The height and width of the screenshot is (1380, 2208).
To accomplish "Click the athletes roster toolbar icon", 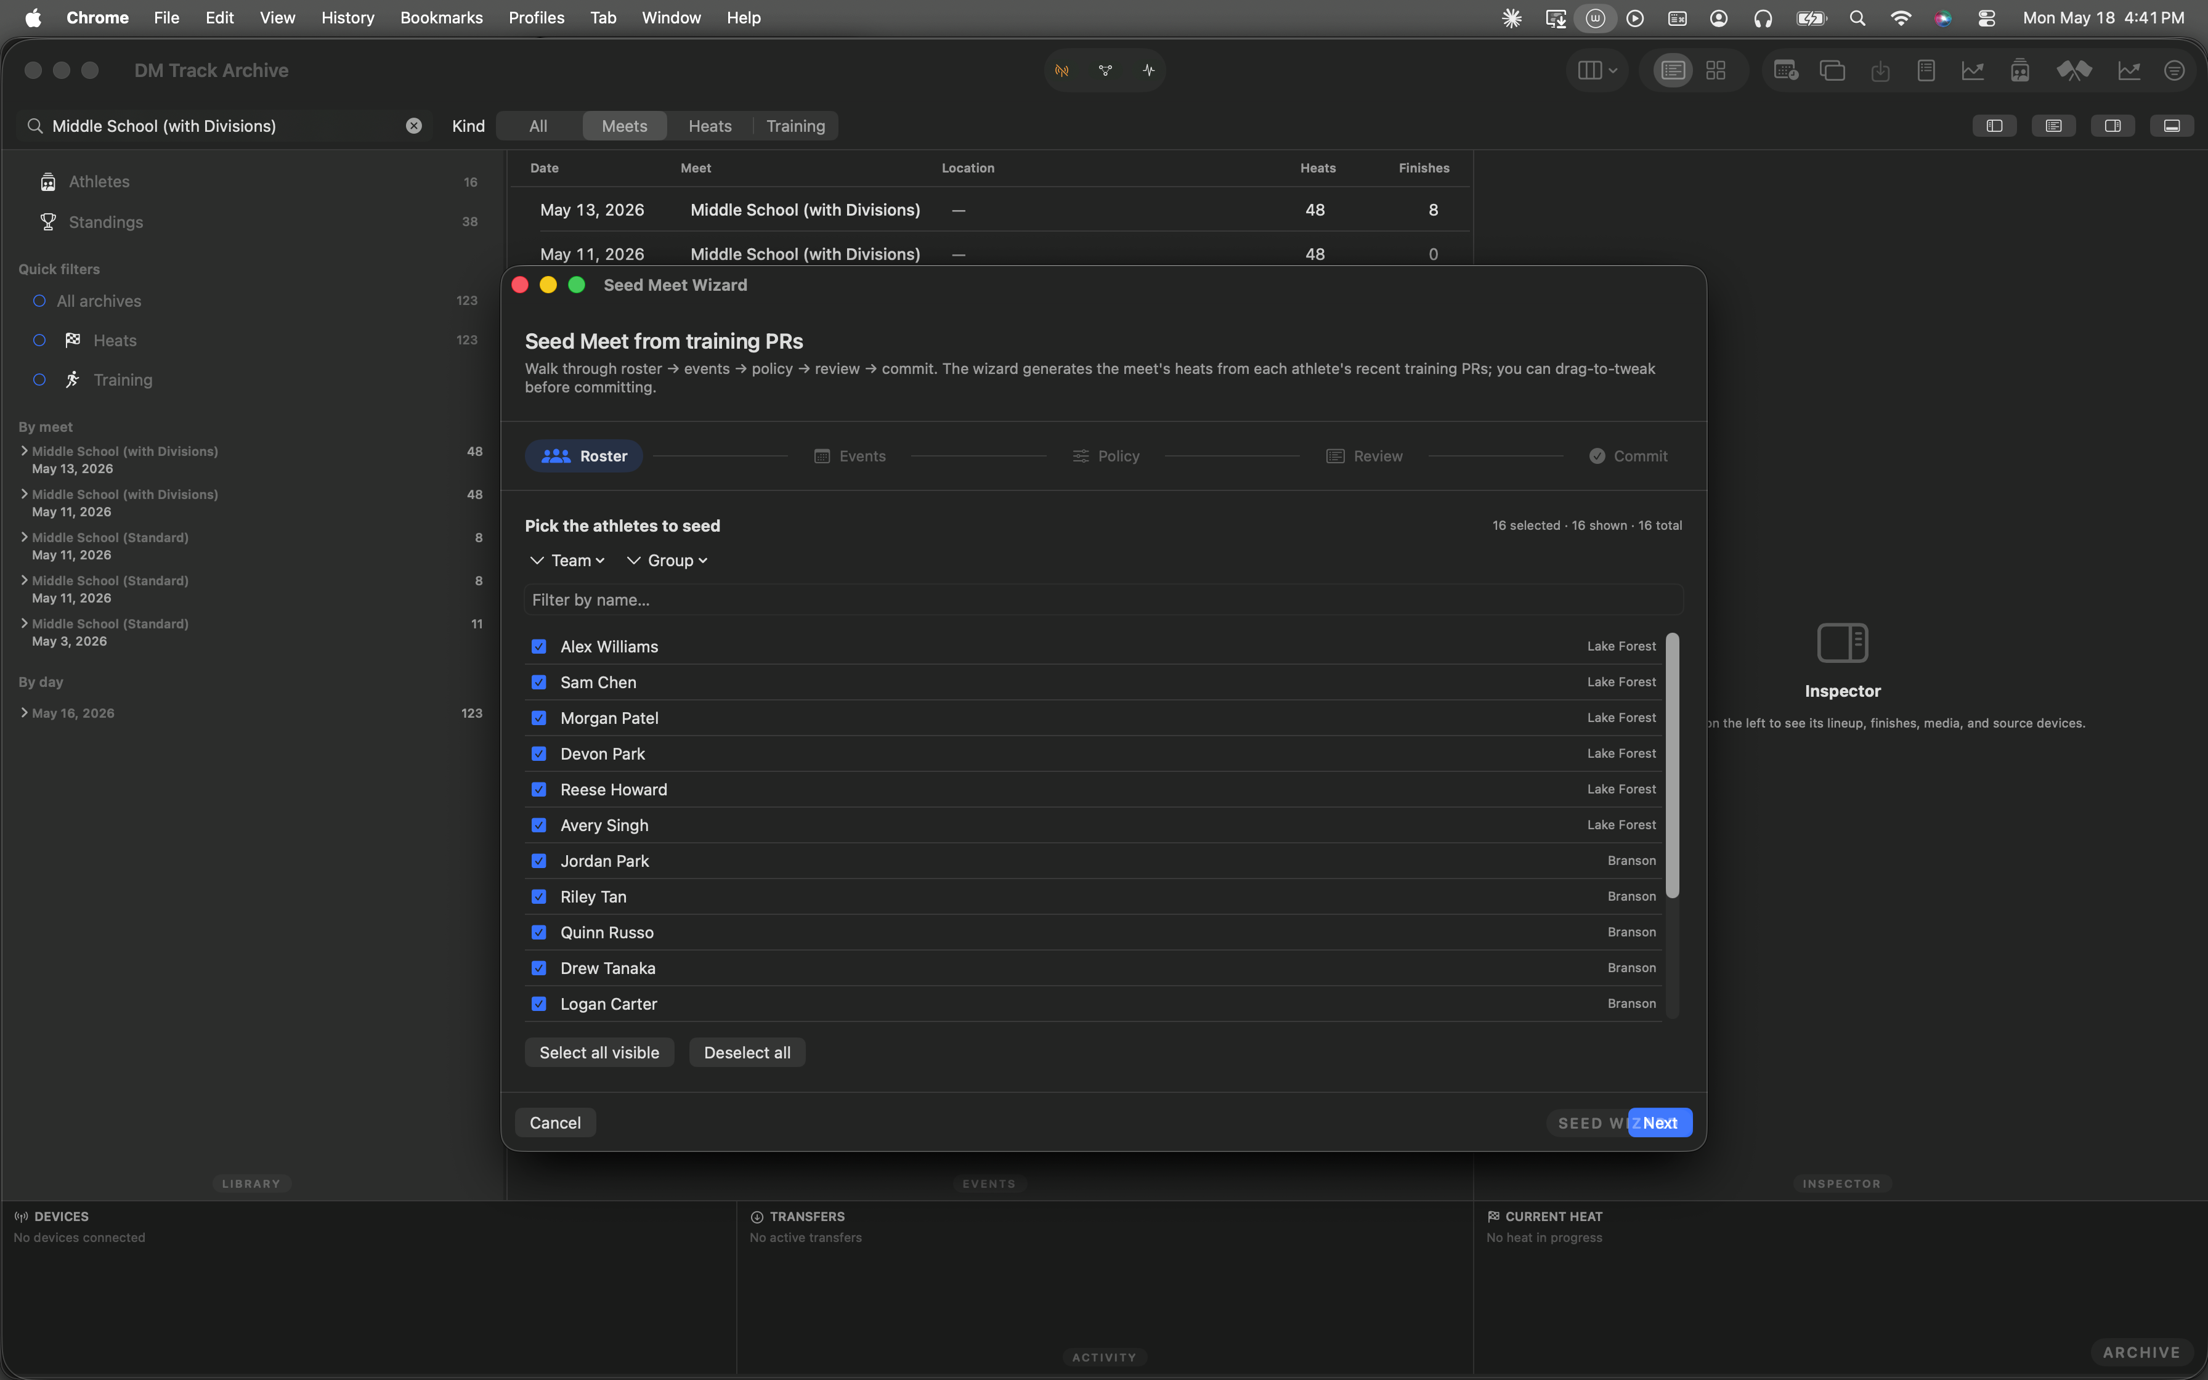I will 2020,70.
